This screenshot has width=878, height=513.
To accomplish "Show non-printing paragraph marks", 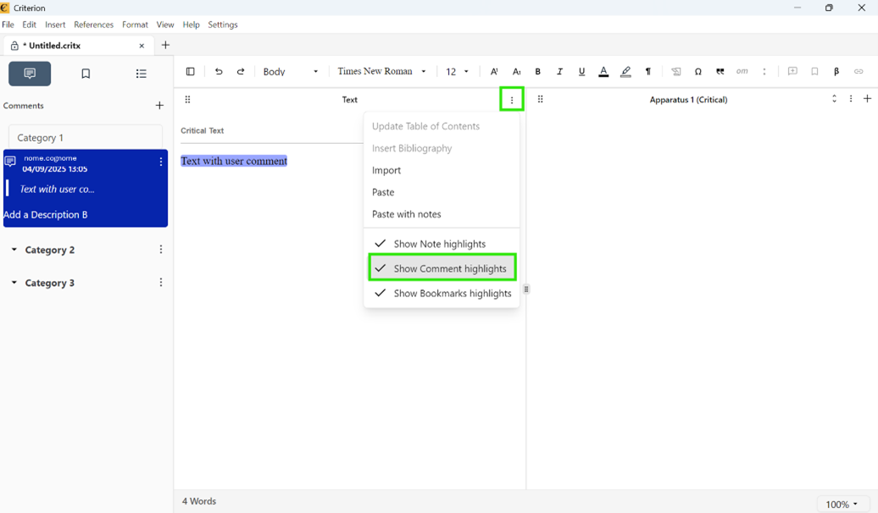I will pos(648,72).
